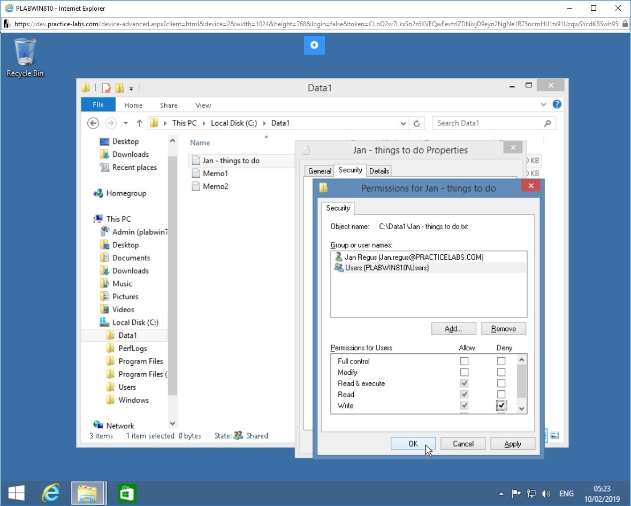
Task: Open the Share ribbon tab
Action: 169,105
